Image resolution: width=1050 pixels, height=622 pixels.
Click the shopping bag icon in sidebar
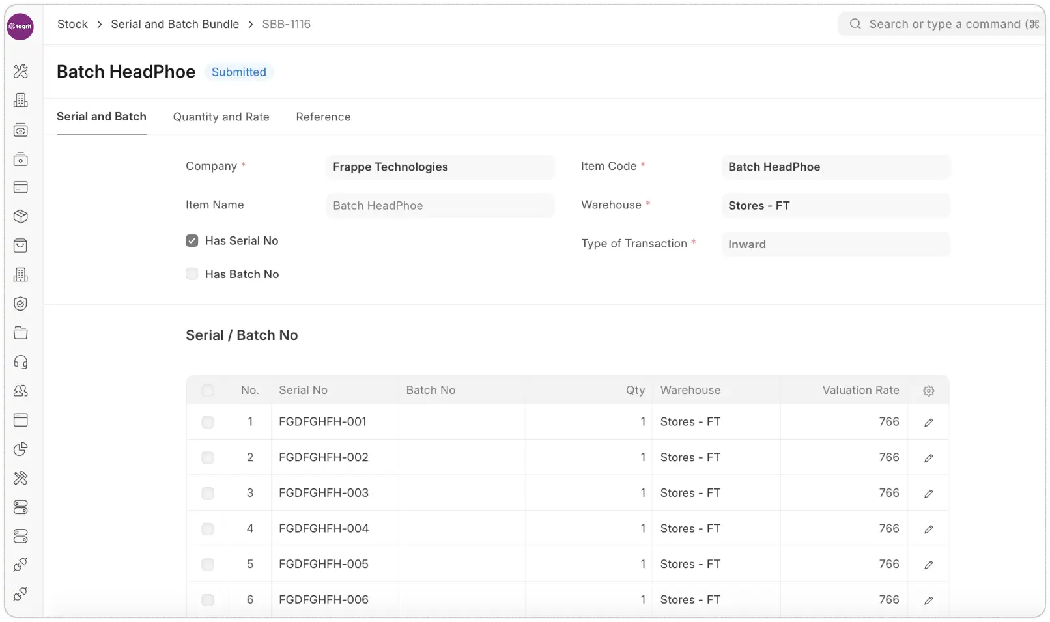tap(21, 246)
